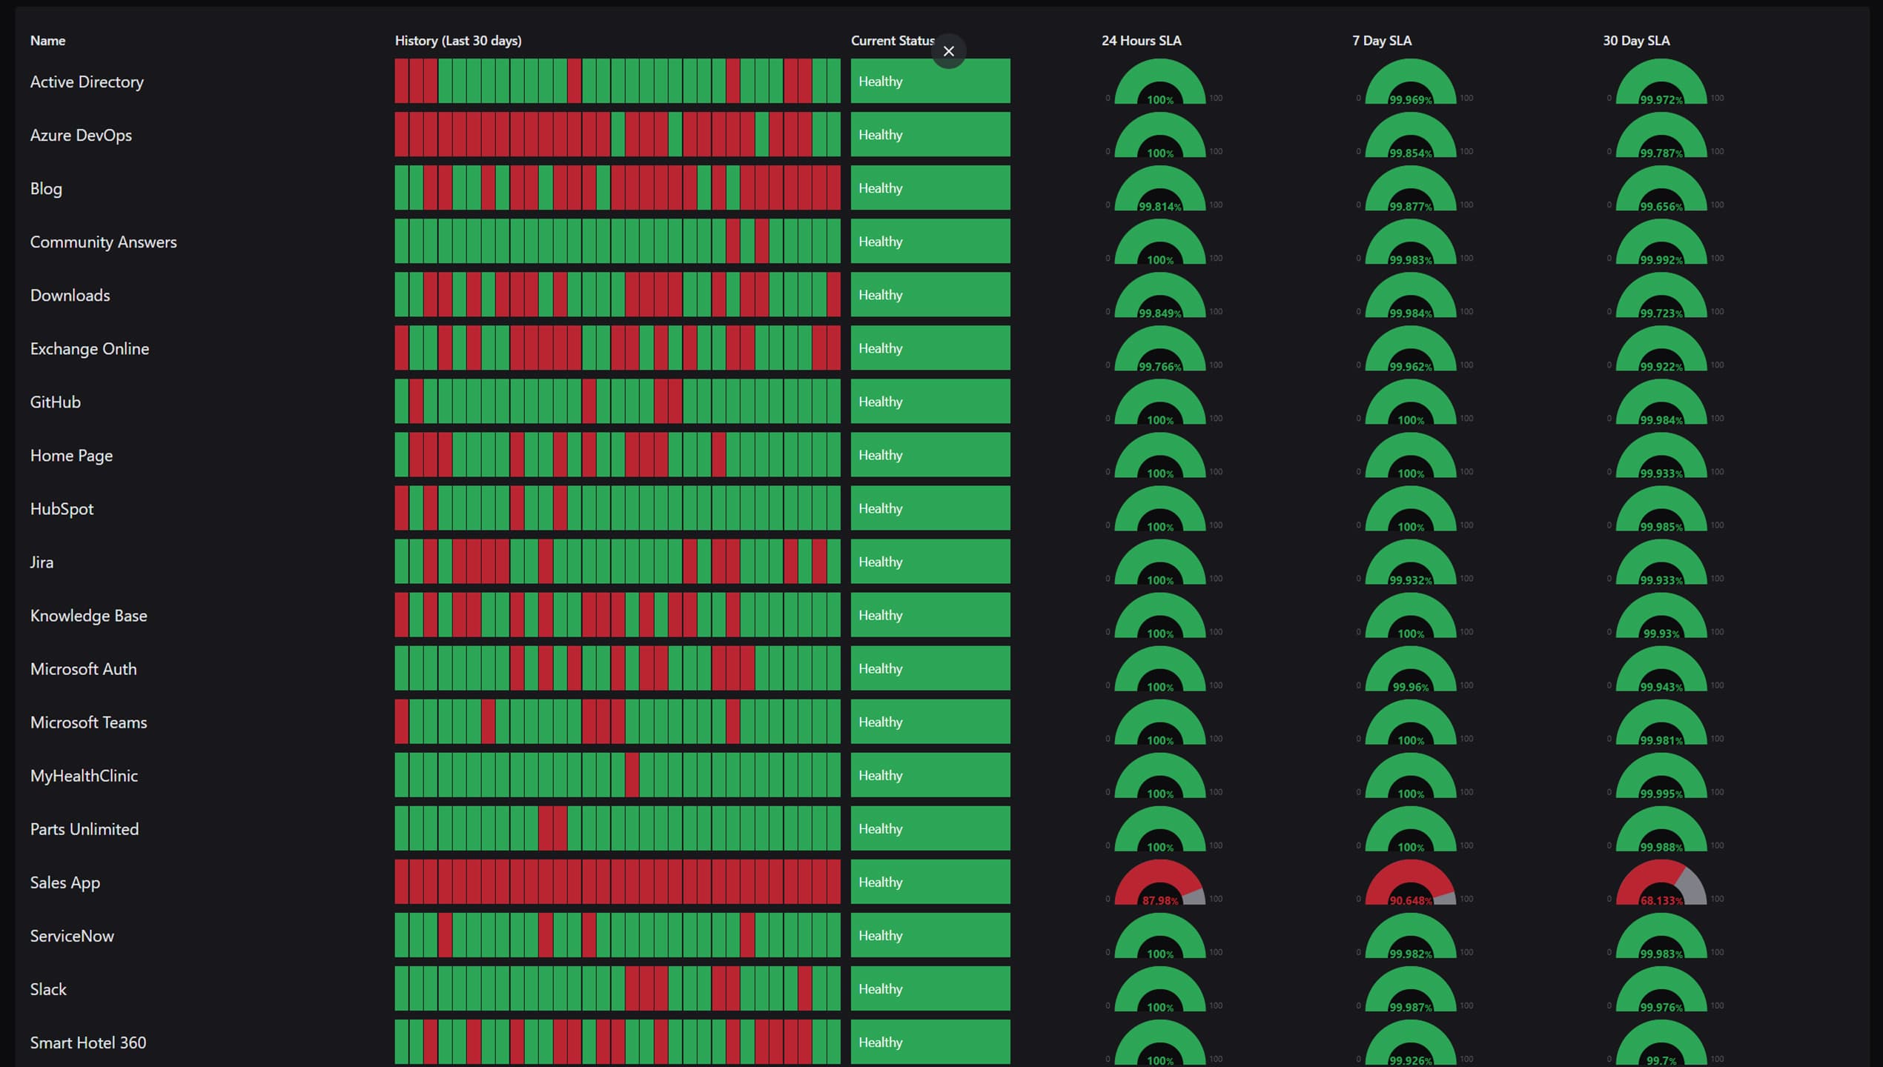Select the Sales App service name
1883x1067 pixels.
pos(64,882)
